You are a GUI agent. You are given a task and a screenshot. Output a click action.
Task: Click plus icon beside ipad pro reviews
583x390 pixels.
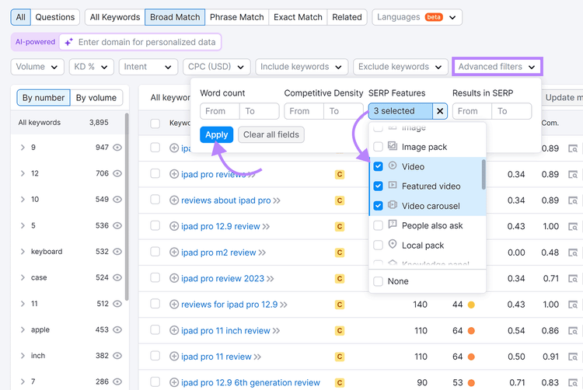tap(174, 174)
